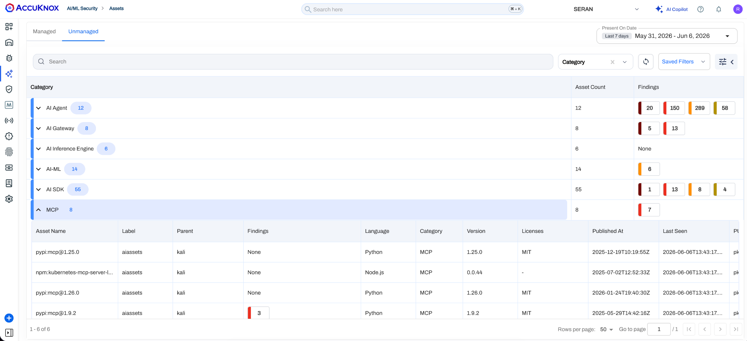Open the reports document icon in sidebar
This screenshot has width=747, height=341.
[x=9, y=183]
